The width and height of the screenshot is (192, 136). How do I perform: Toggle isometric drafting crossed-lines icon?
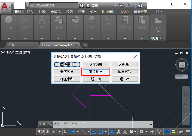pos(83,132)
